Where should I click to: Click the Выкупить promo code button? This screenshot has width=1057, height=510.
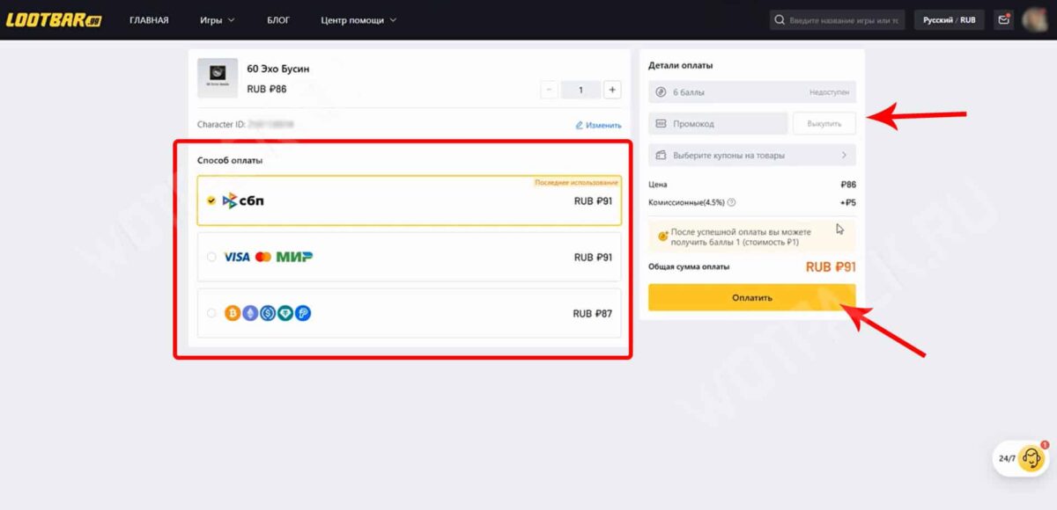[x=824, y=124]
